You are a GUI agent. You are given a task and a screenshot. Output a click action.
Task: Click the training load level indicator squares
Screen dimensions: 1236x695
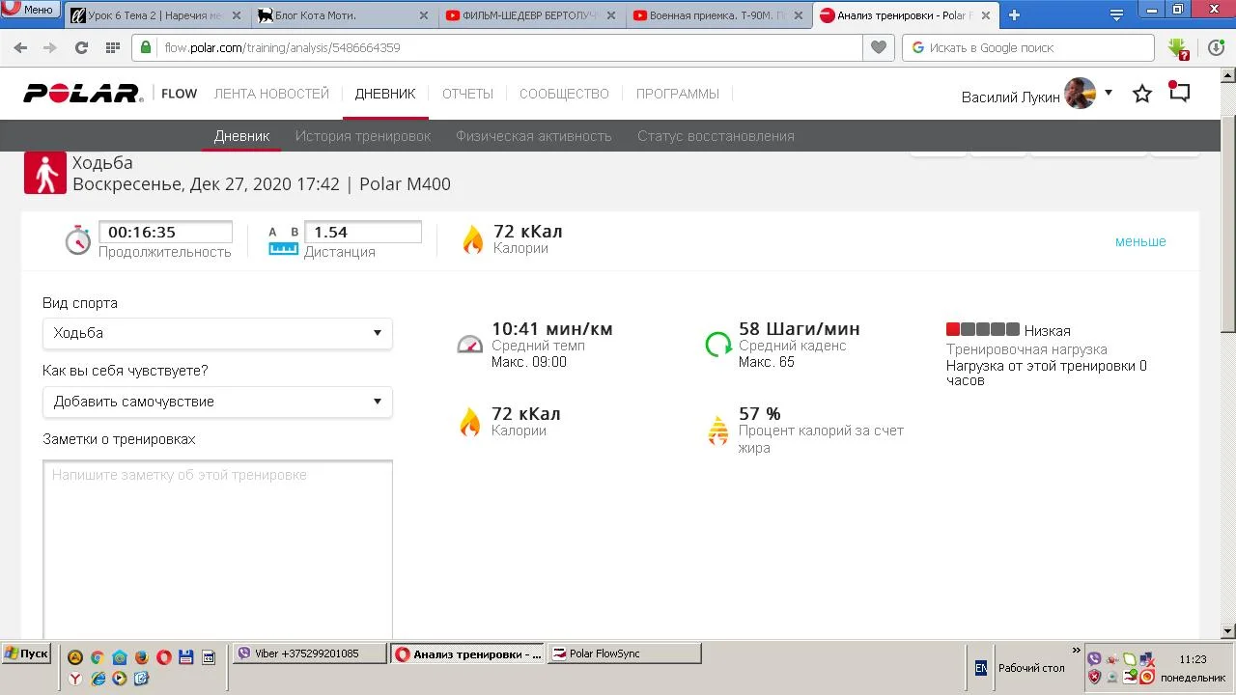click(x=982, y=330)
